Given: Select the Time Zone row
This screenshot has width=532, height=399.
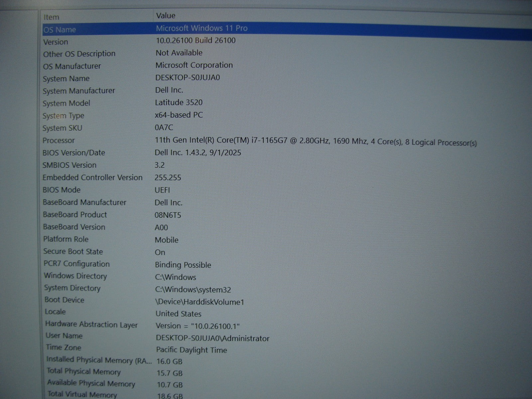Looking at the screenshot, I should click(x=64, y=347).
